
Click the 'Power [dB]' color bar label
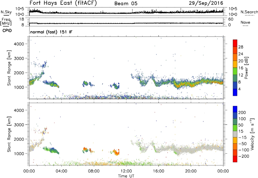(246, 68)
